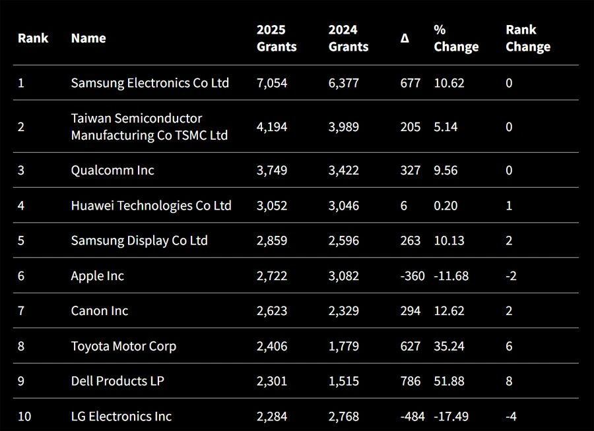Select the 2024 Grants column header
The image size is (594, 431).
click(x=348, y=38)
